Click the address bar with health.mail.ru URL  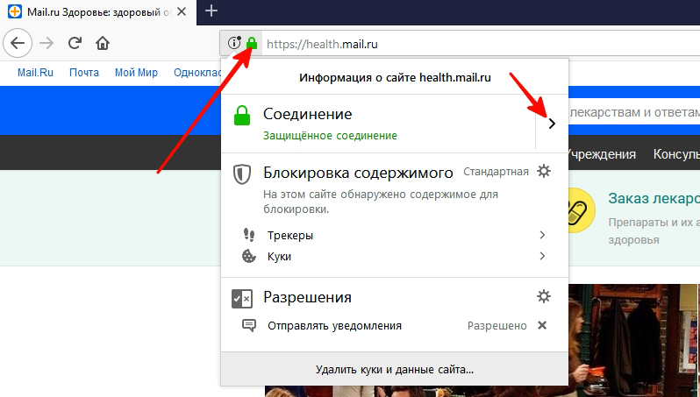pyautogui.click(x=481, y=44)
